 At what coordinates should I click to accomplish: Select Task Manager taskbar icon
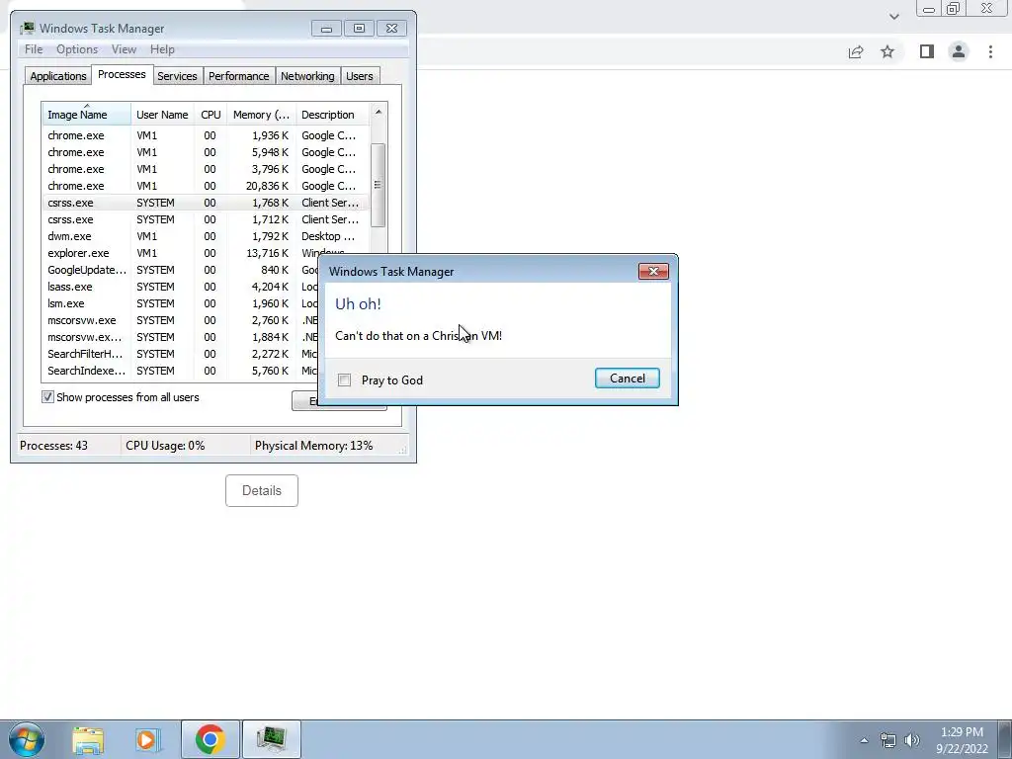[271, 739]
